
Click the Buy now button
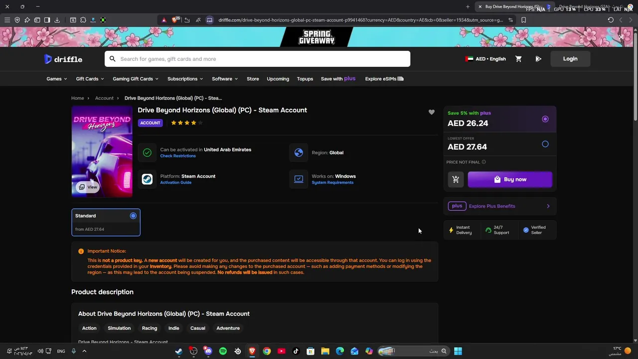(510, 179)
